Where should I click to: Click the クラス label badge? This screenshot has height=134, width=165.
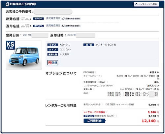53,45
